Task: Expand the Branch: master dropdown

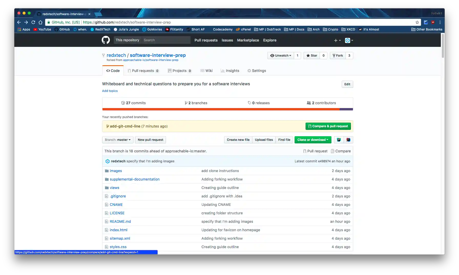Action: (118, 140)
